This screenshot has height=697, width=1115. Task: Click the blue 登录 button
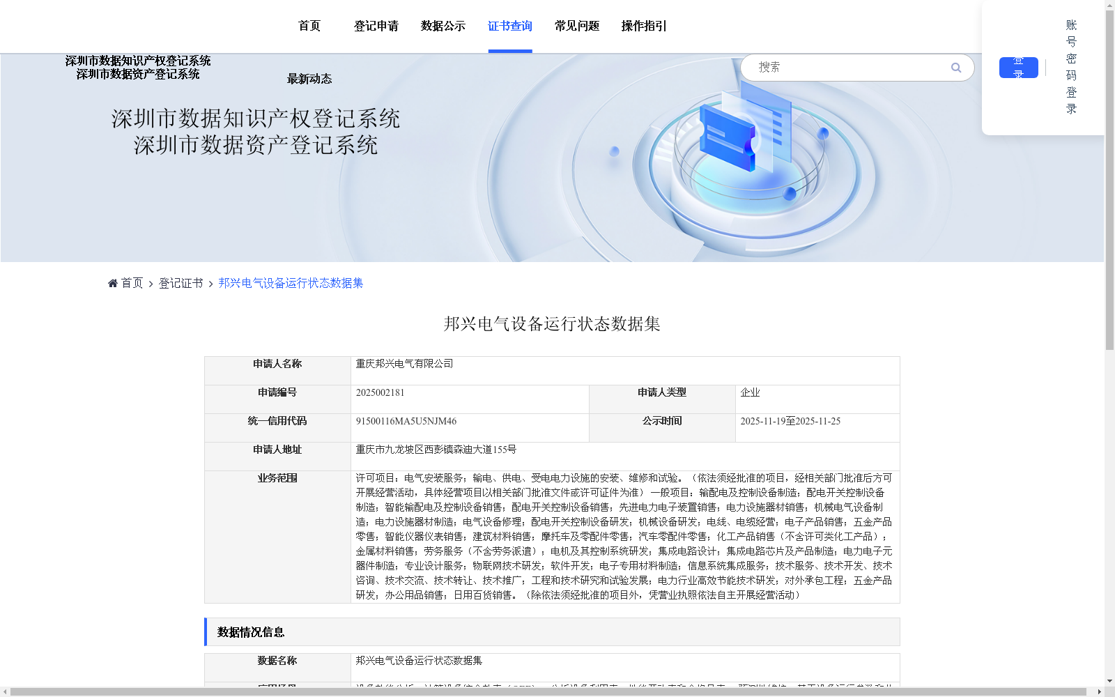[1019, 68]
